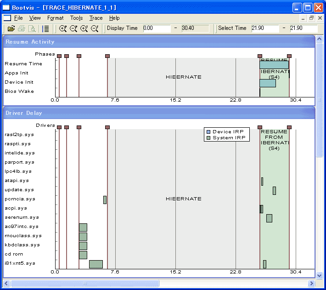Click the update.sys delay bar

[x=274, y=191]
